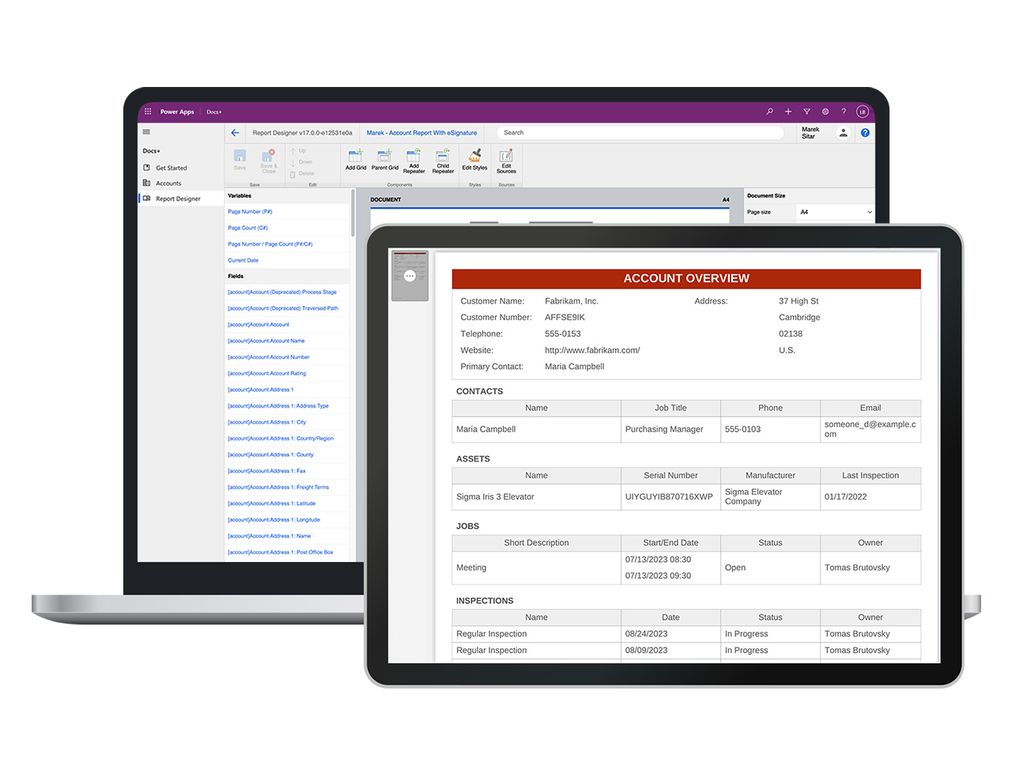The image size is (1012, 759).
Task: Move item Down in Edit group
Action: [x=301, y=162]
